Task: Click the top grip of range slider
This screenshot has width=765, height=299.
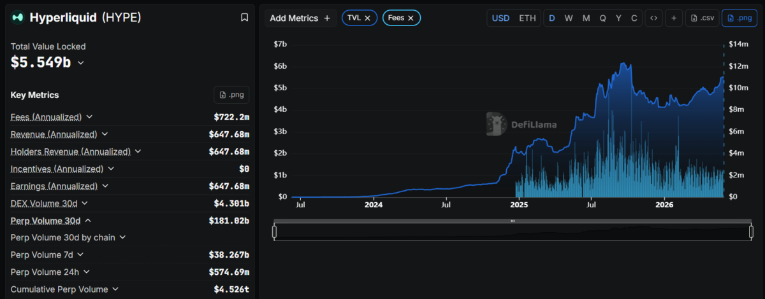Action: tap(513, 221)
